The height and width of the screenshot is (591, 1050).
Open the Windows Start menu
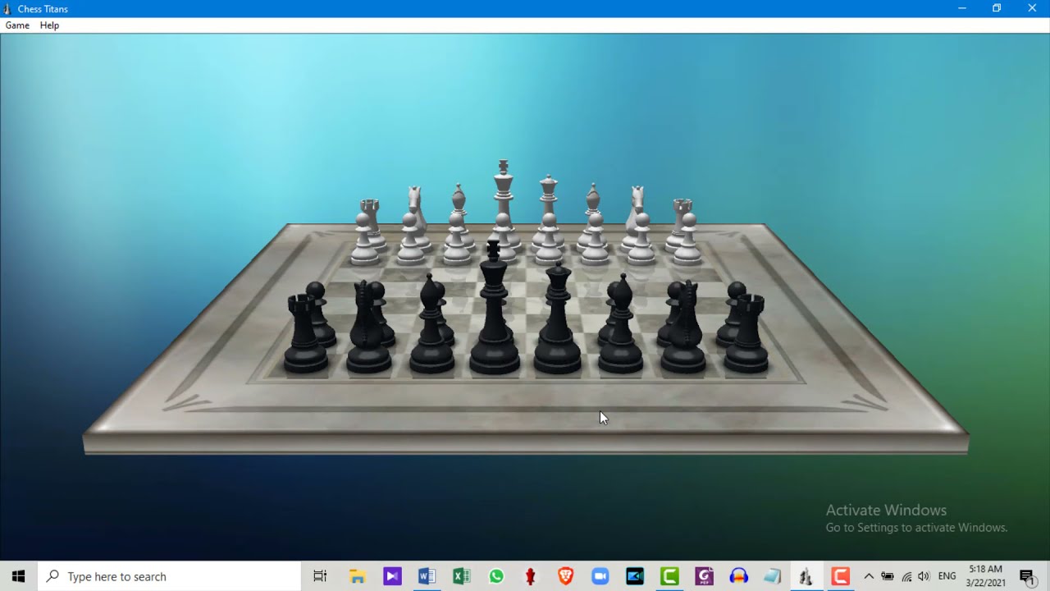coord(18,576)
